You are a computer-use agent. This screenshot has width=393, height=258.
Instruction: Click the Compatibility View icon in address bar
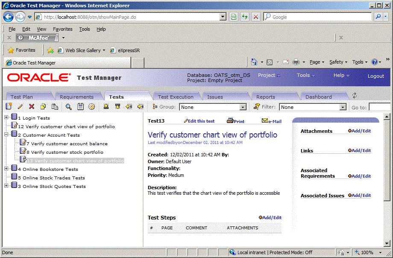pos(234,17)
